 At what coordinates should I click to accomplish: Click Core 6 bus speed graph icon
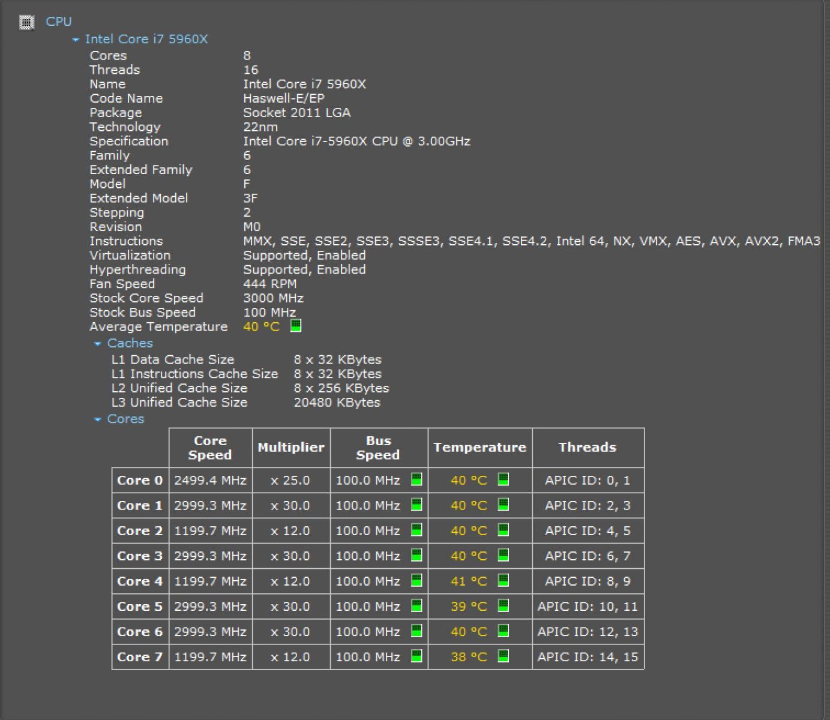click(417, 631)
